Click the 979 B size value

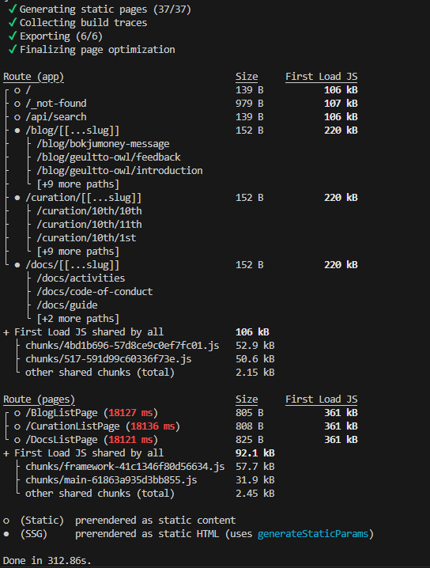[250, 104]
